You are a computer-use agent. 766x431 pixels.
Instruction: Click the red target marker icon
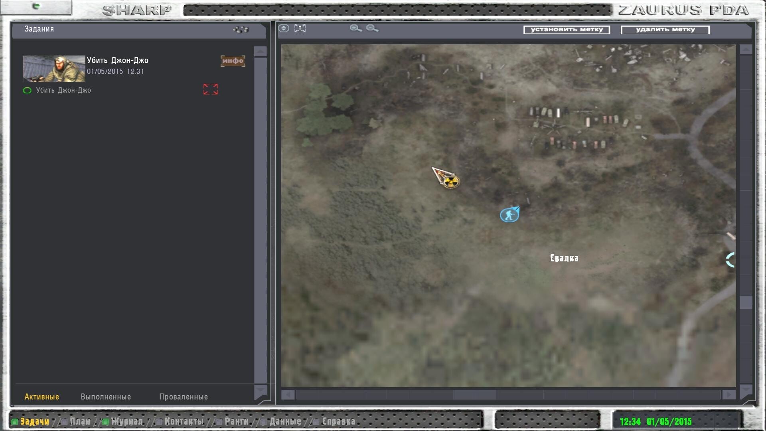(210, 89)
